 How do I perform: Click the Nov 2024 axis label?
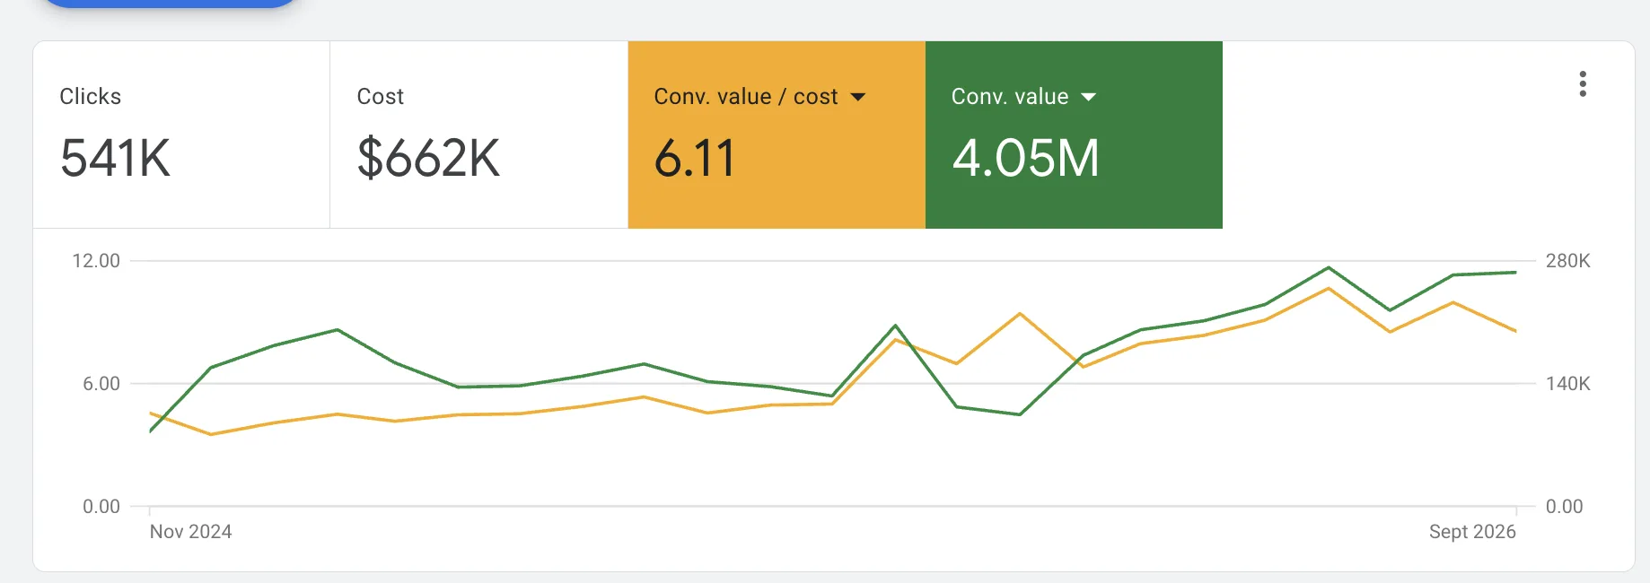pos(190,532)
